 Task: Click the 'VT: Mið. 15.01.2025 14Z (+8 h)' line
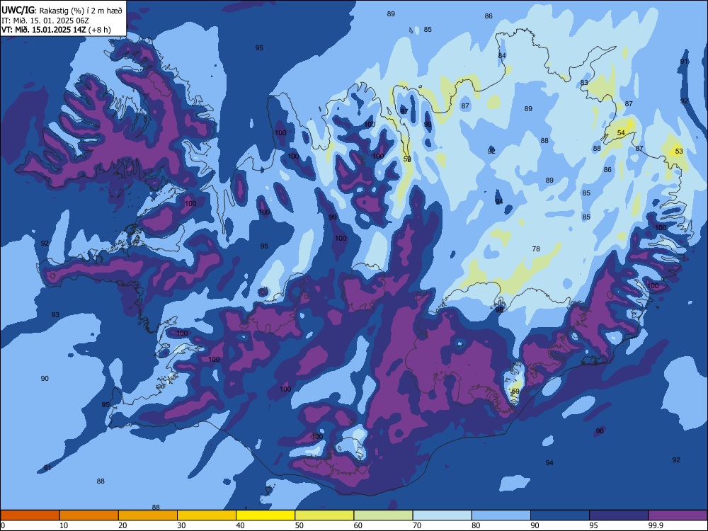pyautogui.click(x=56, y=30)
